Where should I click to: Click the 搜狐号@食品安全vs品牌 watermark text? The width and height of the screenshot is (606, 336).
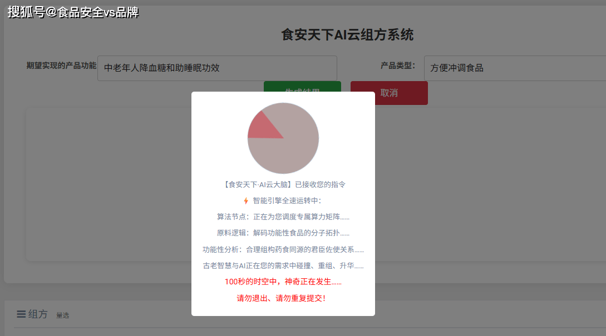click(73, 12)
